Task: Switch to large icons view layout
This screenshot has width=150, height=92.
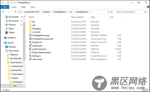Action: point(147,90)
